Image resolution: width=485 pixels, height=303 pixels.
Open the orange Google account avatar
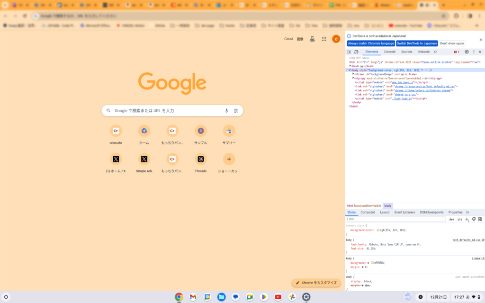pos(336,39)
